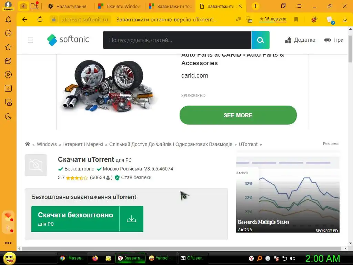Viewport: 353px width, 265px height.
Task: Click the Softonic search magnifier button
Action: [x=260, y=40]
